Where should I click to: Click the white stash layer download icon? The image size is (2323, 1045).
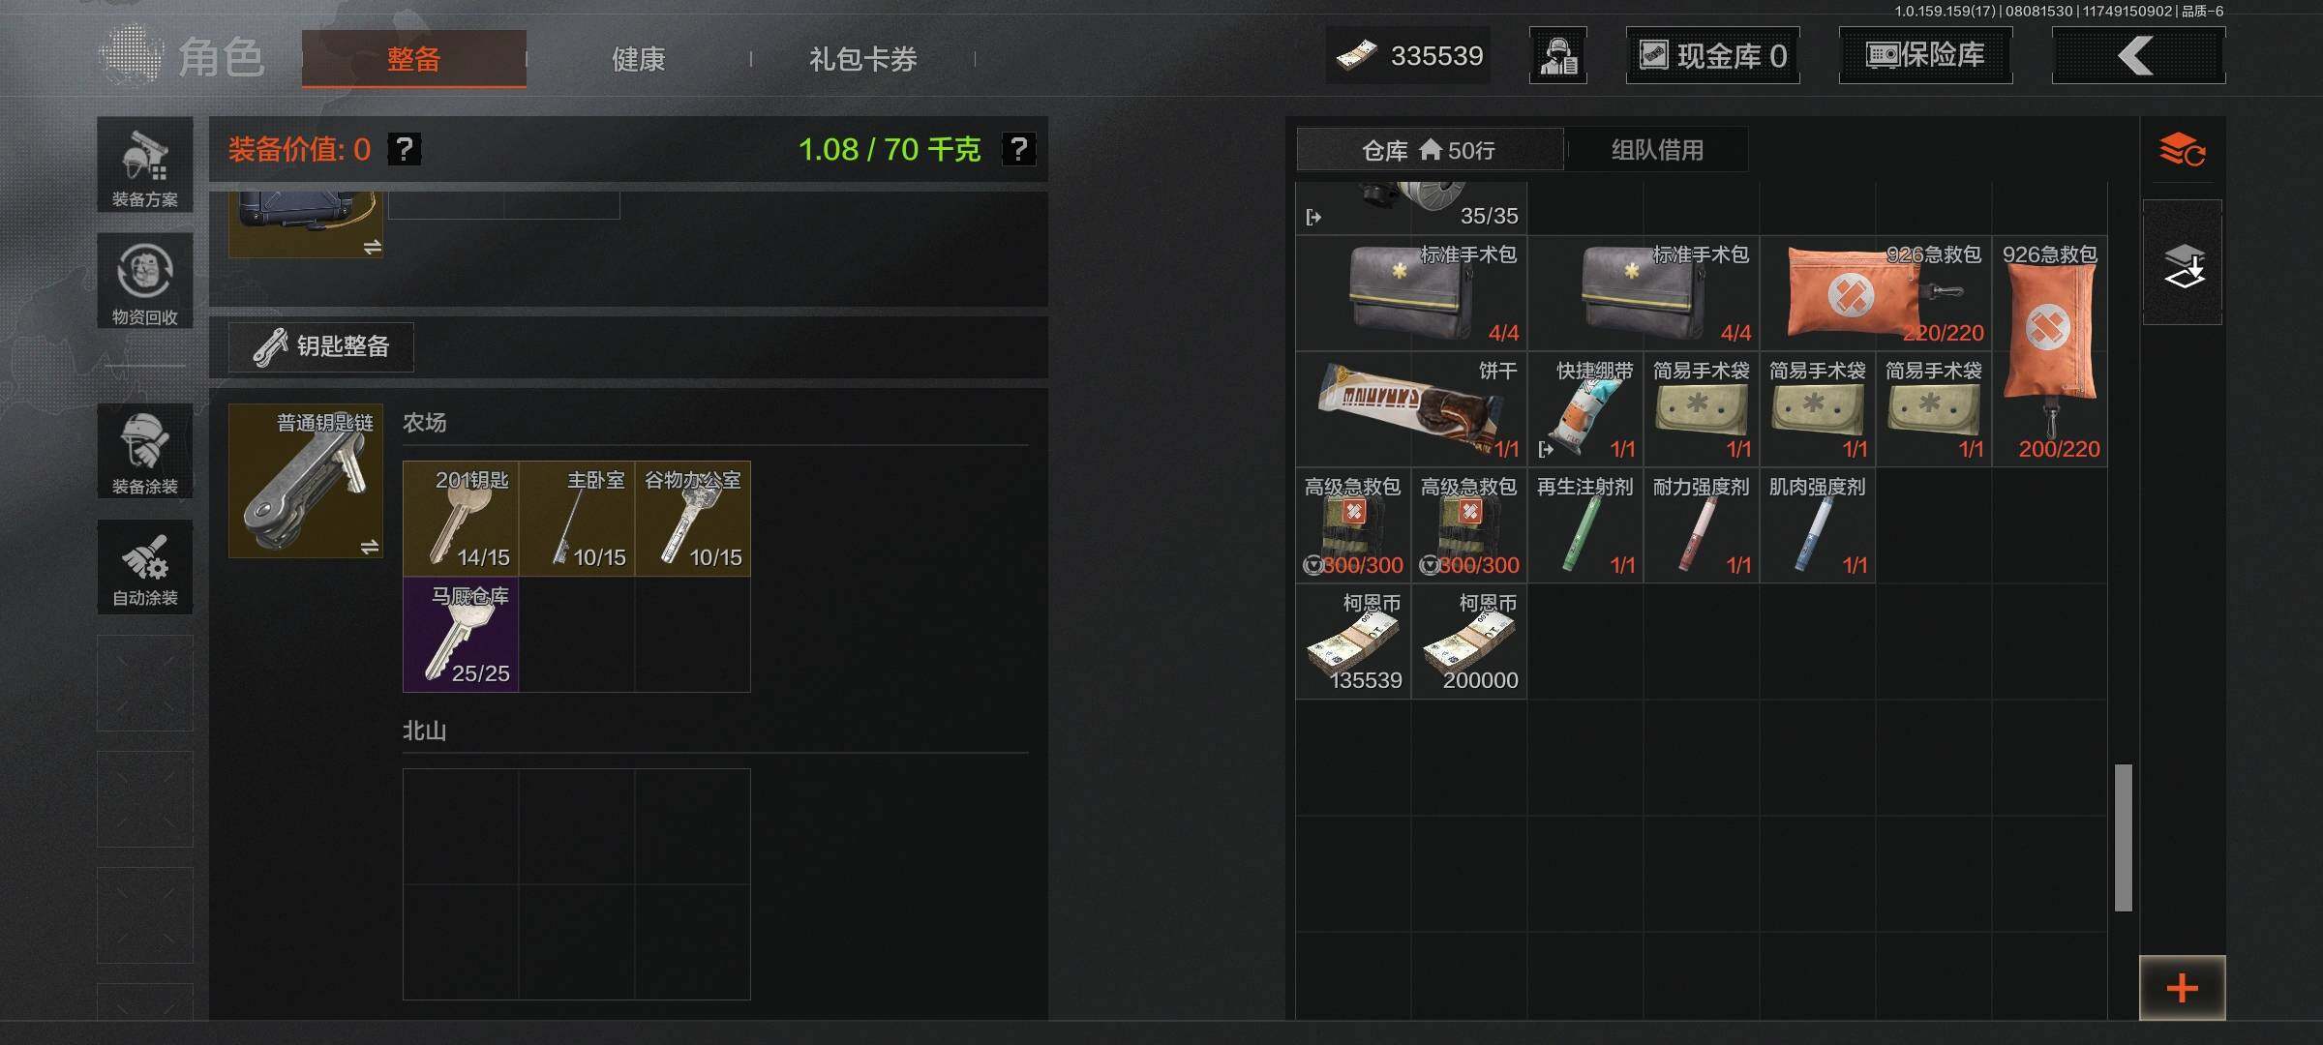pos(2183,263)
